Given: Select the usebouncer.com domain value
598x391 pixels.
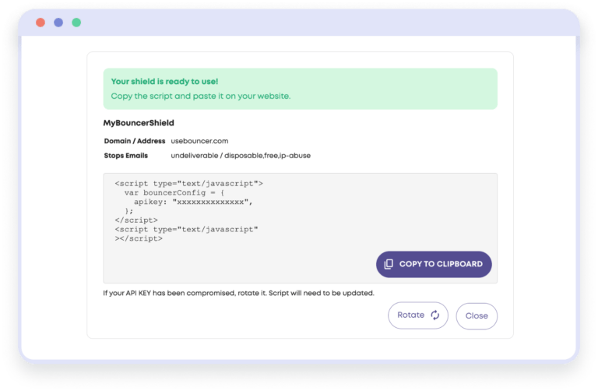Looking at the screenshot, I should [200, 141].
